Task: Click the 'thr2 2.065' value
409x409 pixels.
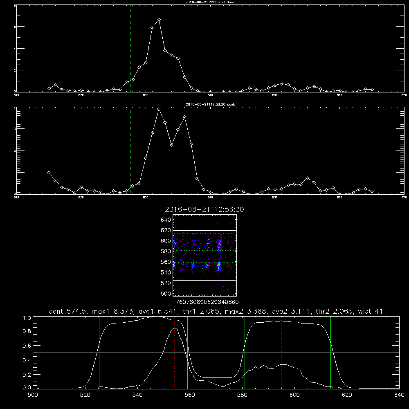Action: [334, 311]
